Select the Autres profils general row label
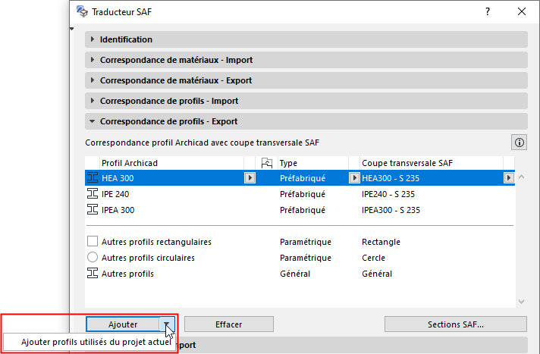 (x=127, y=274)
